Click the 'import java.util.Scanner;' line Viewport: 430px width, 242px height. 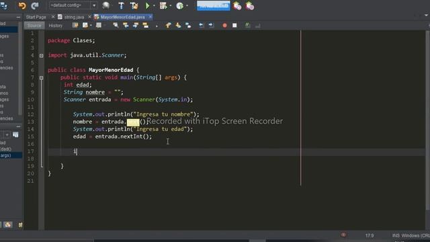[87, 55]
